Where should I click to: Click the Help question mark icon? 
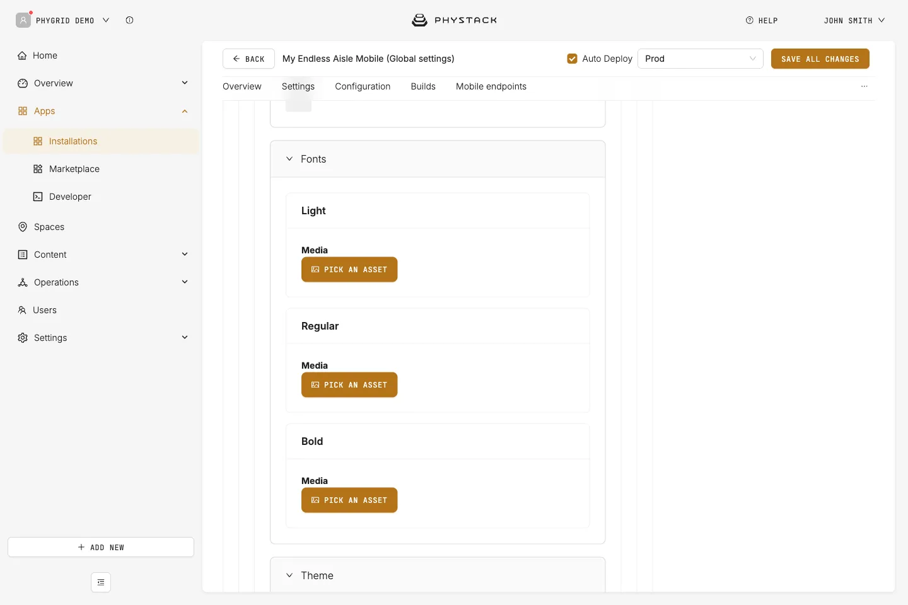(750, 20)
